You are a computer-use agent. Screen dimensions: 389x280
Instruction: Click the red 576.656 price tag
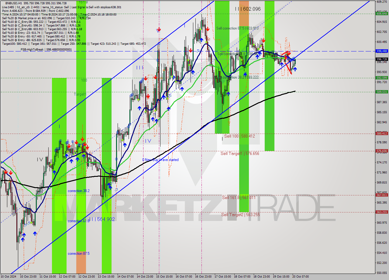pyautogui.click(x=382, y=151)
